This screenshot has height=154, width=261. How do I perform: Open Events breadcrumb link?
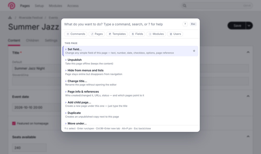click(53, 18)
